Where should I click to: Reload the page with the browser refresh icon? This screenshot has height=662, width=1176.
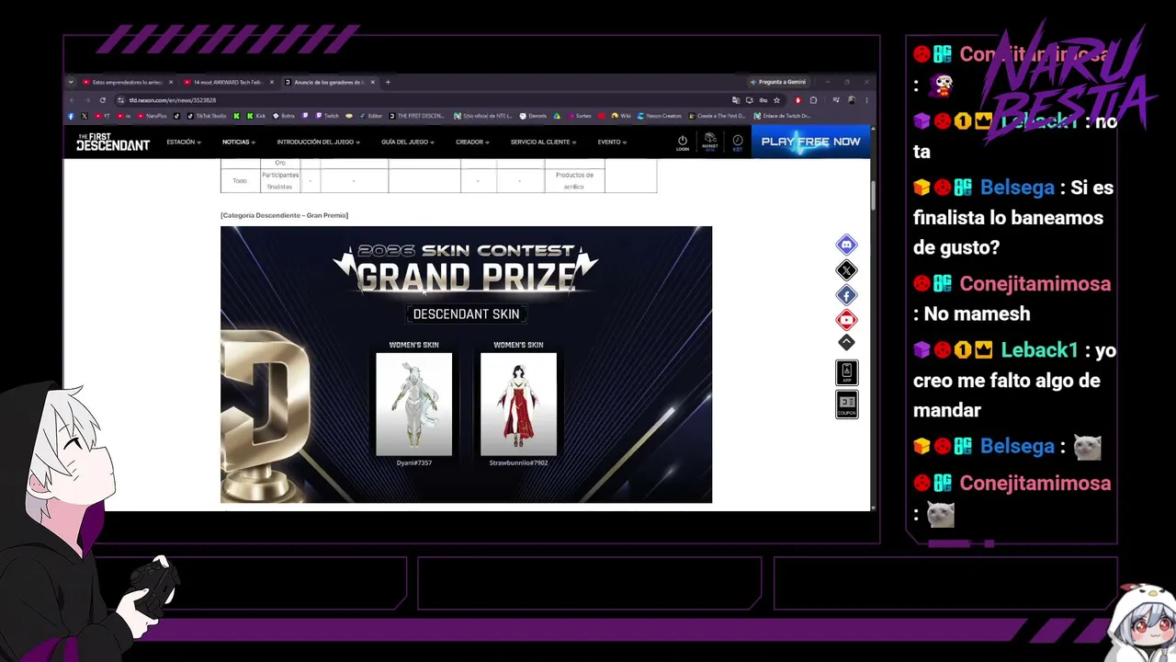102,100
